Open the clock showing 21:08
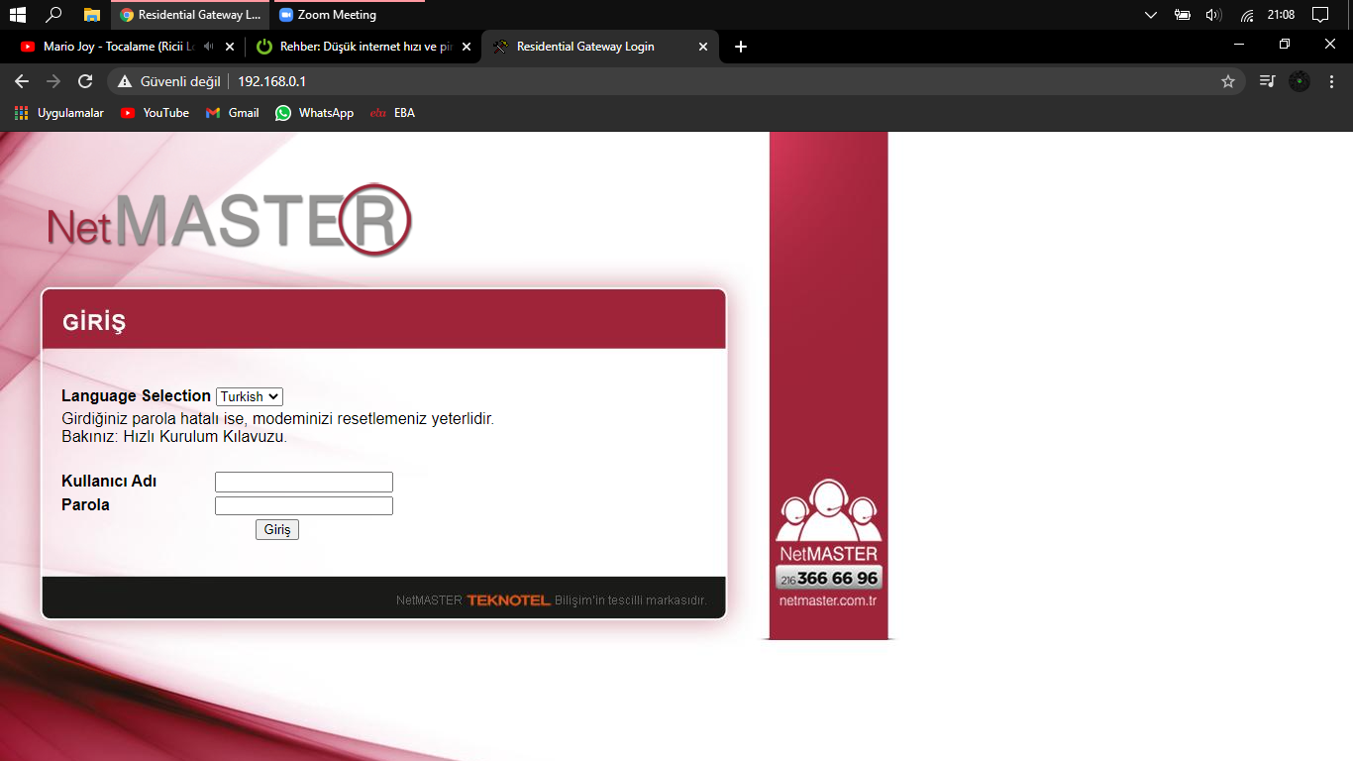The image size is (1353, 761). (1281, 15)
